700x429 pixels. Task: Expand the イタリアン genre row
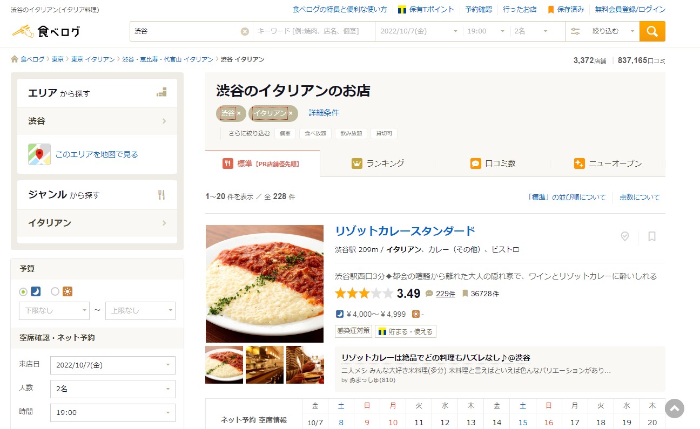[97, 223]
